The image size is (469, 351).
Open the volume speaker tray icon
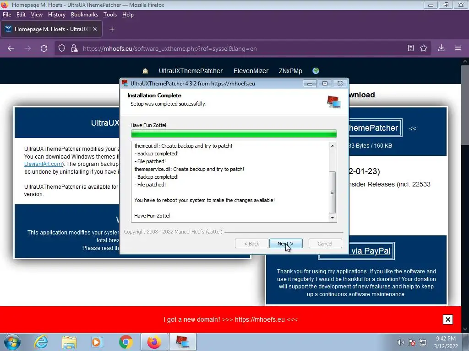[400, 342]
